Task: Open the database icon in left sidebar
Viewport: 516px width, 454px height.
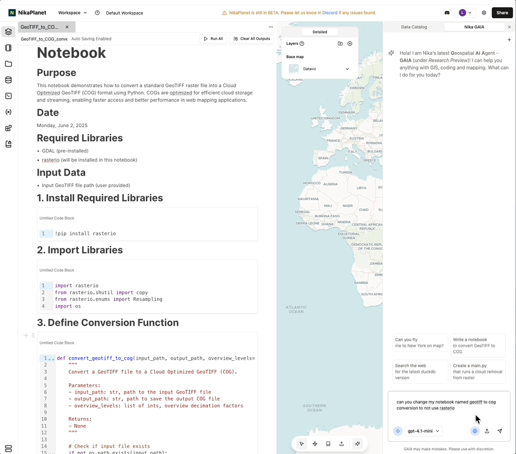Action: [x=8, y=80]
